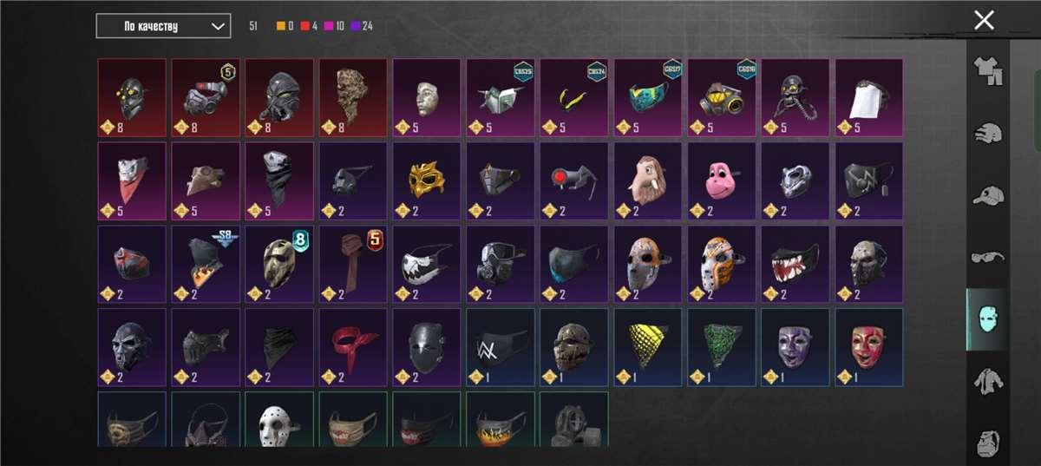
Task: Select the golden masquerade mask item
Action: tap(427, 180)
